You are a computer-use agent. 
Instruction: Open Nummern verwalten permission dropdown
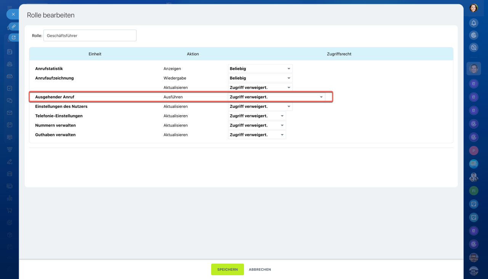pos(257,125)
